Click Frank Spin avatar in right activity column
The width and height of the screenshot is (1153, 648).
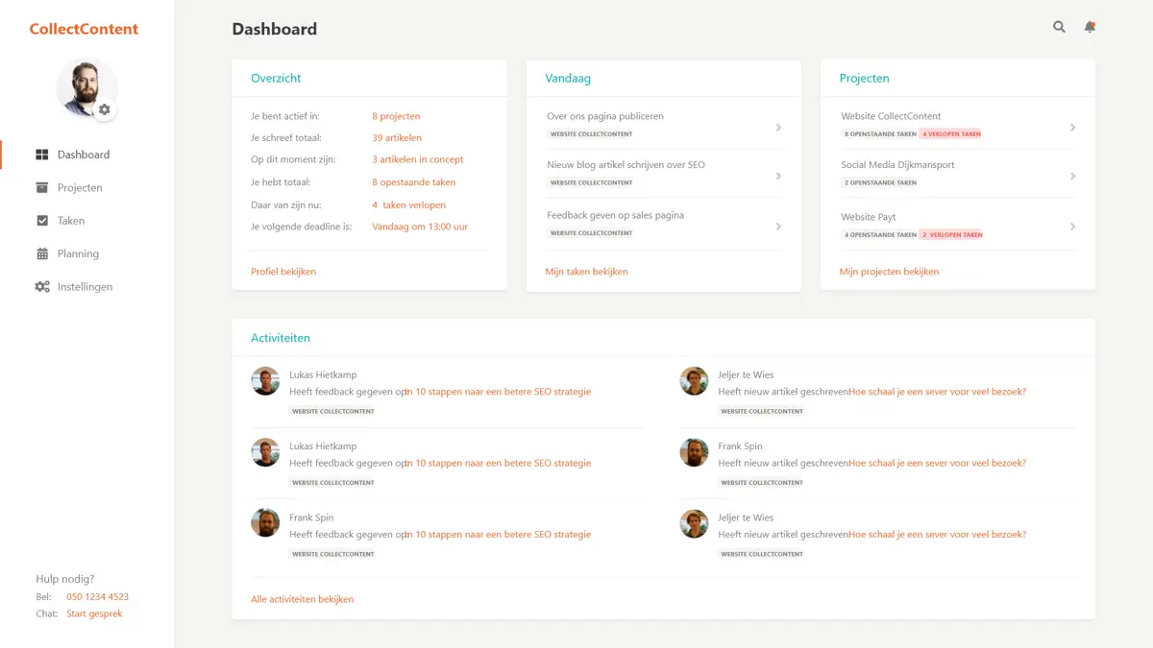click(694, 452)
